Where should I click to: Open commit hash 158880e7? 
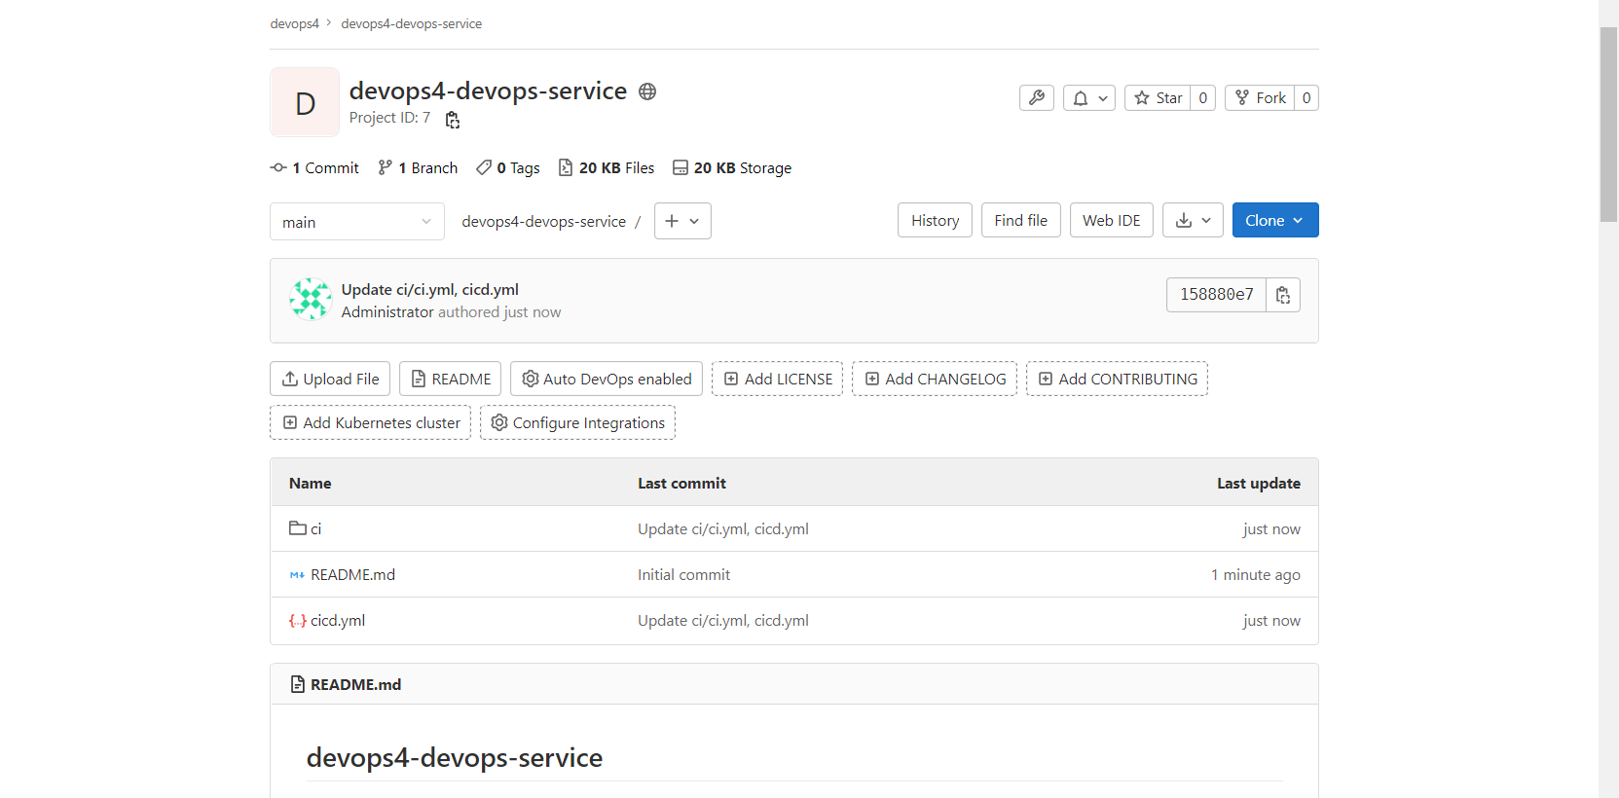click(1216, 295)
